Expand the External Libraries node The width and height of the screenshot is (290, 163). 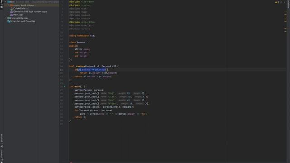5,18
